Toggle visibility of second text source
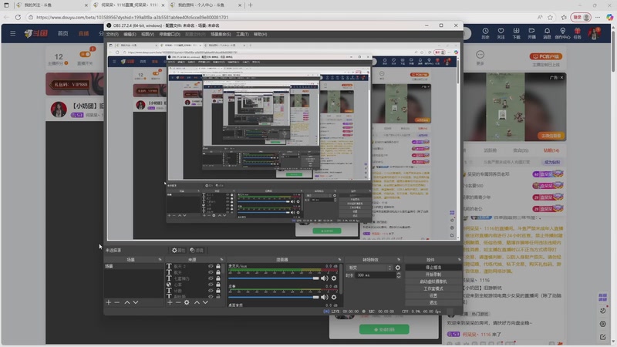Image resolution: width=617 pixels, height=347 pixels. 211,272
